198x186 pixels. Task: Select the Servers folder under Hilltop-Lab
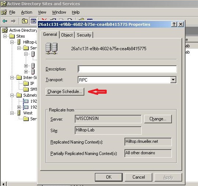pos(26,48)
